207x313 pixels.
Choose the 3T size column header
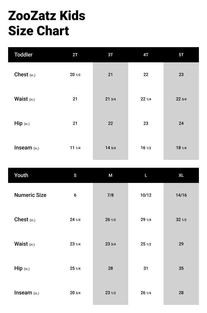click(x=110, y=55)
